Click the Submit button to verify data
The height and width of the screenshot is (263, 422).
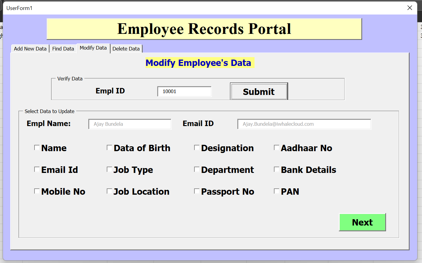pyautogui.click(x=259, y=91)
